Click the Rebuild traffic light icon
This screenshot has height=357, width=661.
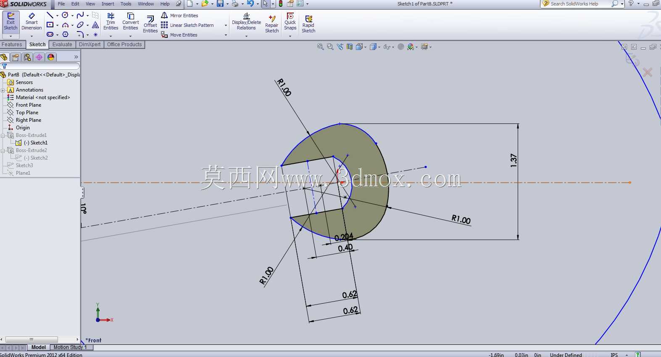[x=281, y=4]
